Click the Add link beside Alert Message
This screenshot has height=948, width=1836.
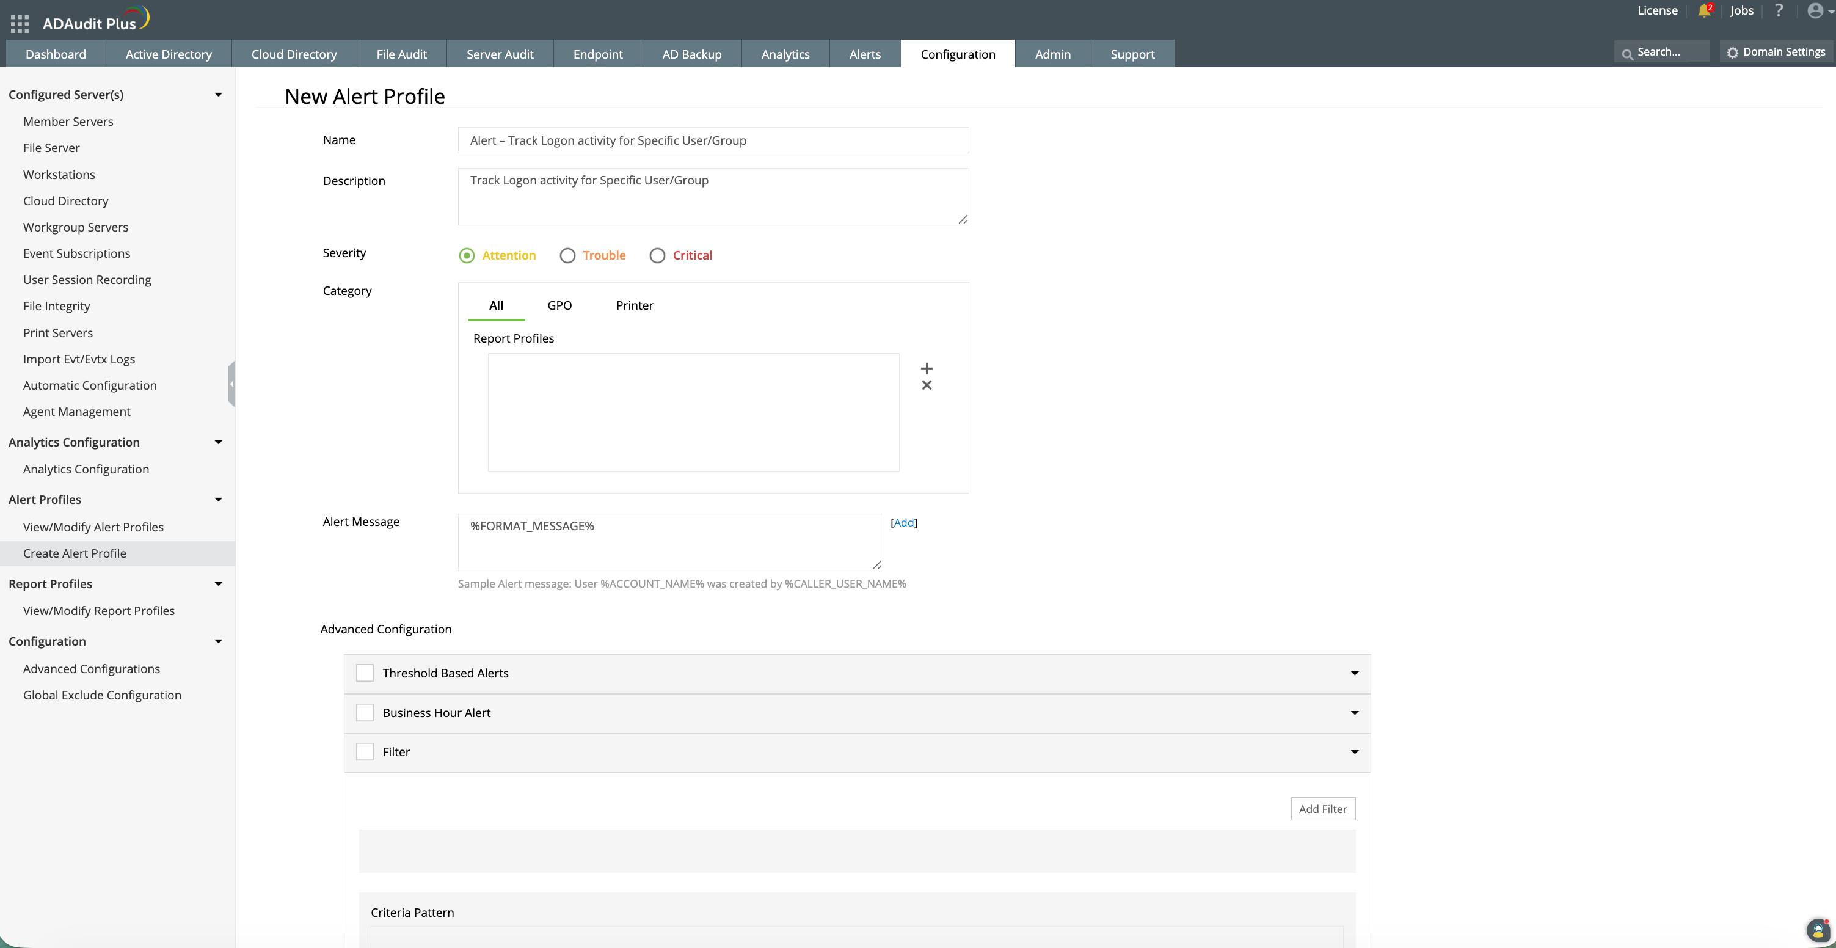coord(904,522)
